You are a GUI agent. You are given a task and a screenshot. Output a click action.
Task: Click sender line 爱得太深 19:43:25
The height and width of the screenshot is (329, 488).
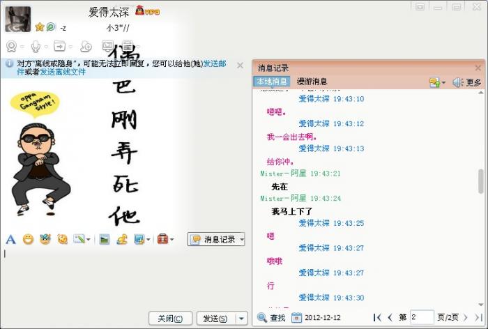pyautogui.click(x=331, y=223)
